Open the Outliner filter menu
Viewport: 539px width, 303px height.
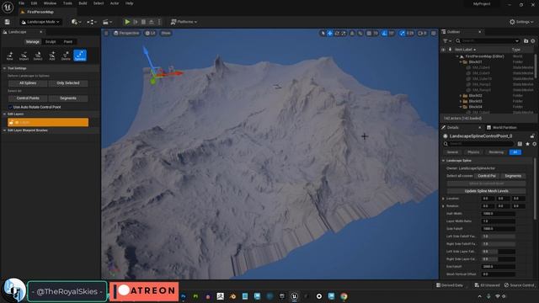click(x=446, y=41)
